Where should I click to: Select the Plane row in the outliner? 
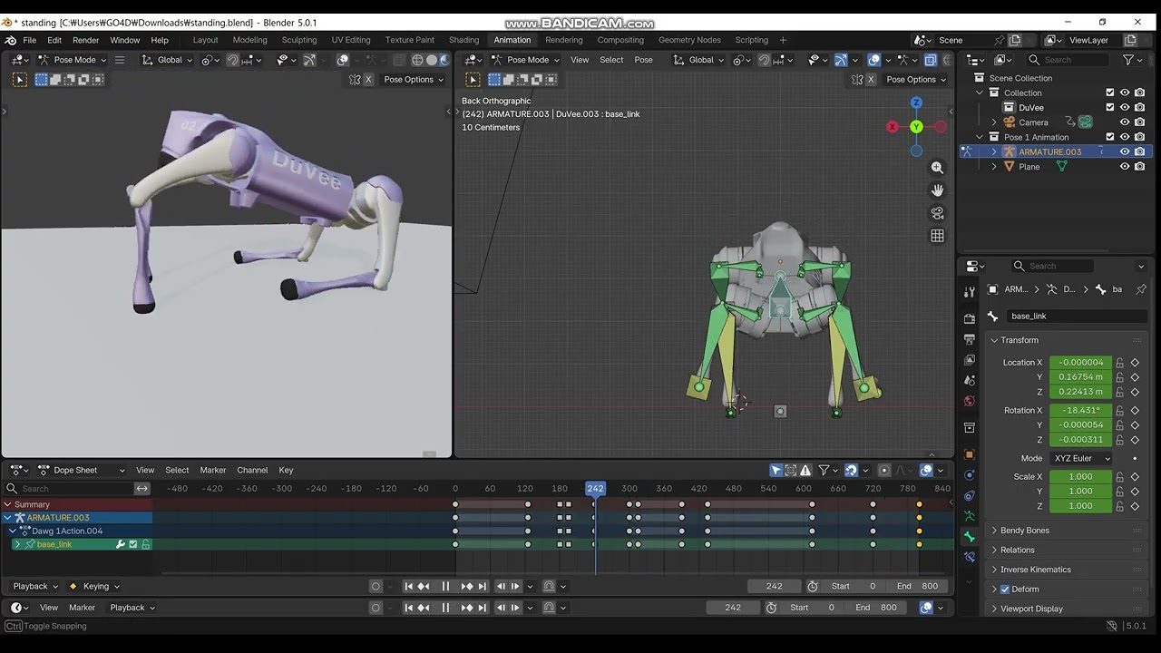point(1029,167)
